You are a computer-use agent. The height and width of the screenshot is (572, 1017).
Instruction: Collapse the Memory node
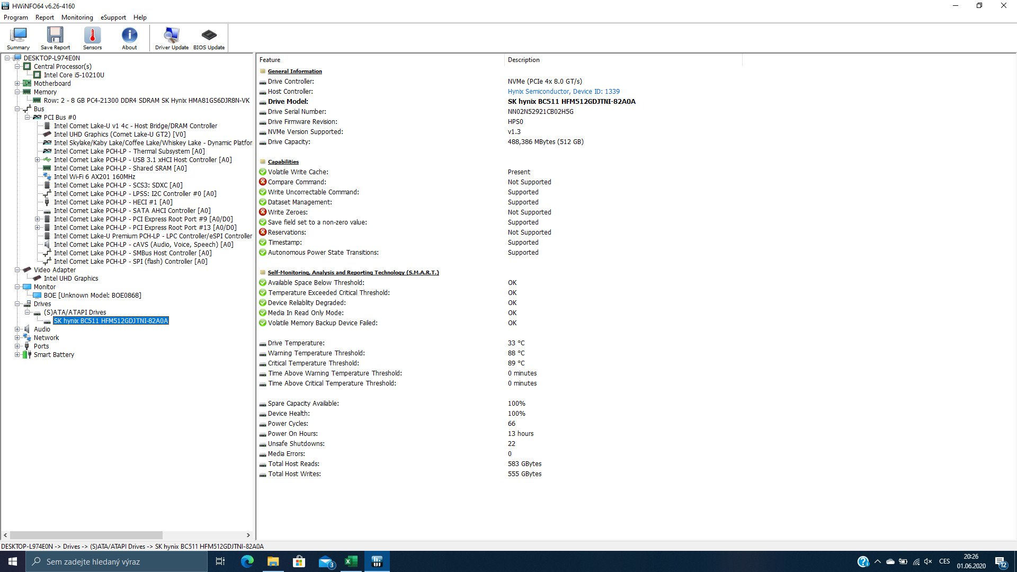point(17,92)
